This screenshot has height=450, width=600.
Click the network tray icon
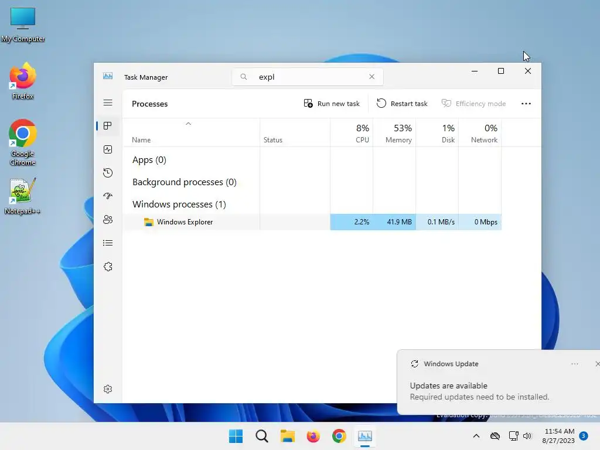(513, 436)
